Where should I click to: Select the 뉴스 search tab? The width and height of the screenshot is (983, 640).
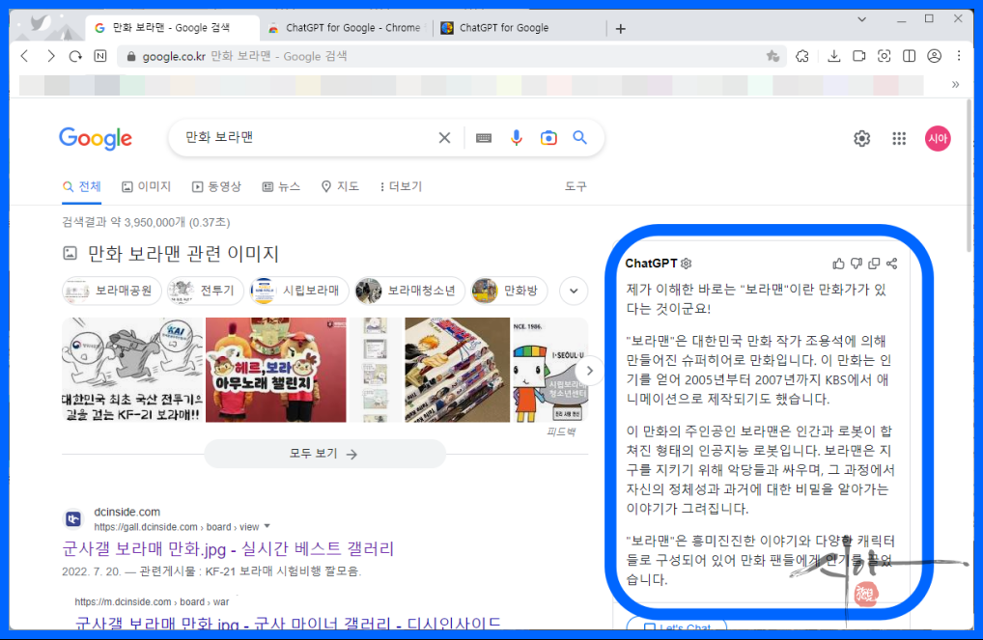(x=282, y=187)
